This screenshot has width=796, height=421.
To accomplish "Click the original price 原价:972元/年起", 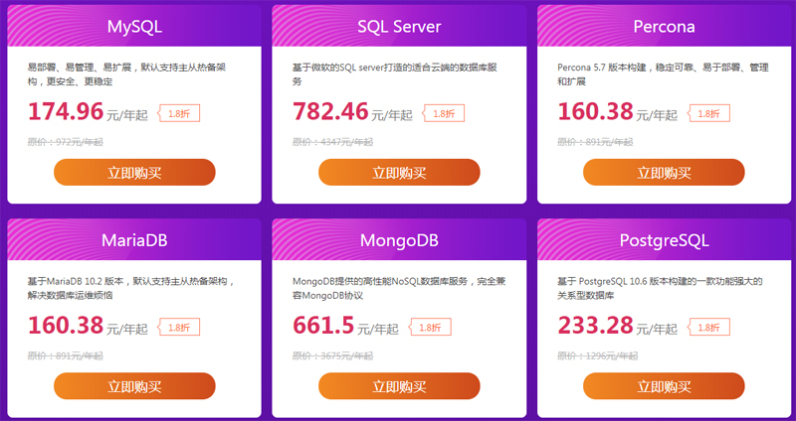I will [66, 142].
